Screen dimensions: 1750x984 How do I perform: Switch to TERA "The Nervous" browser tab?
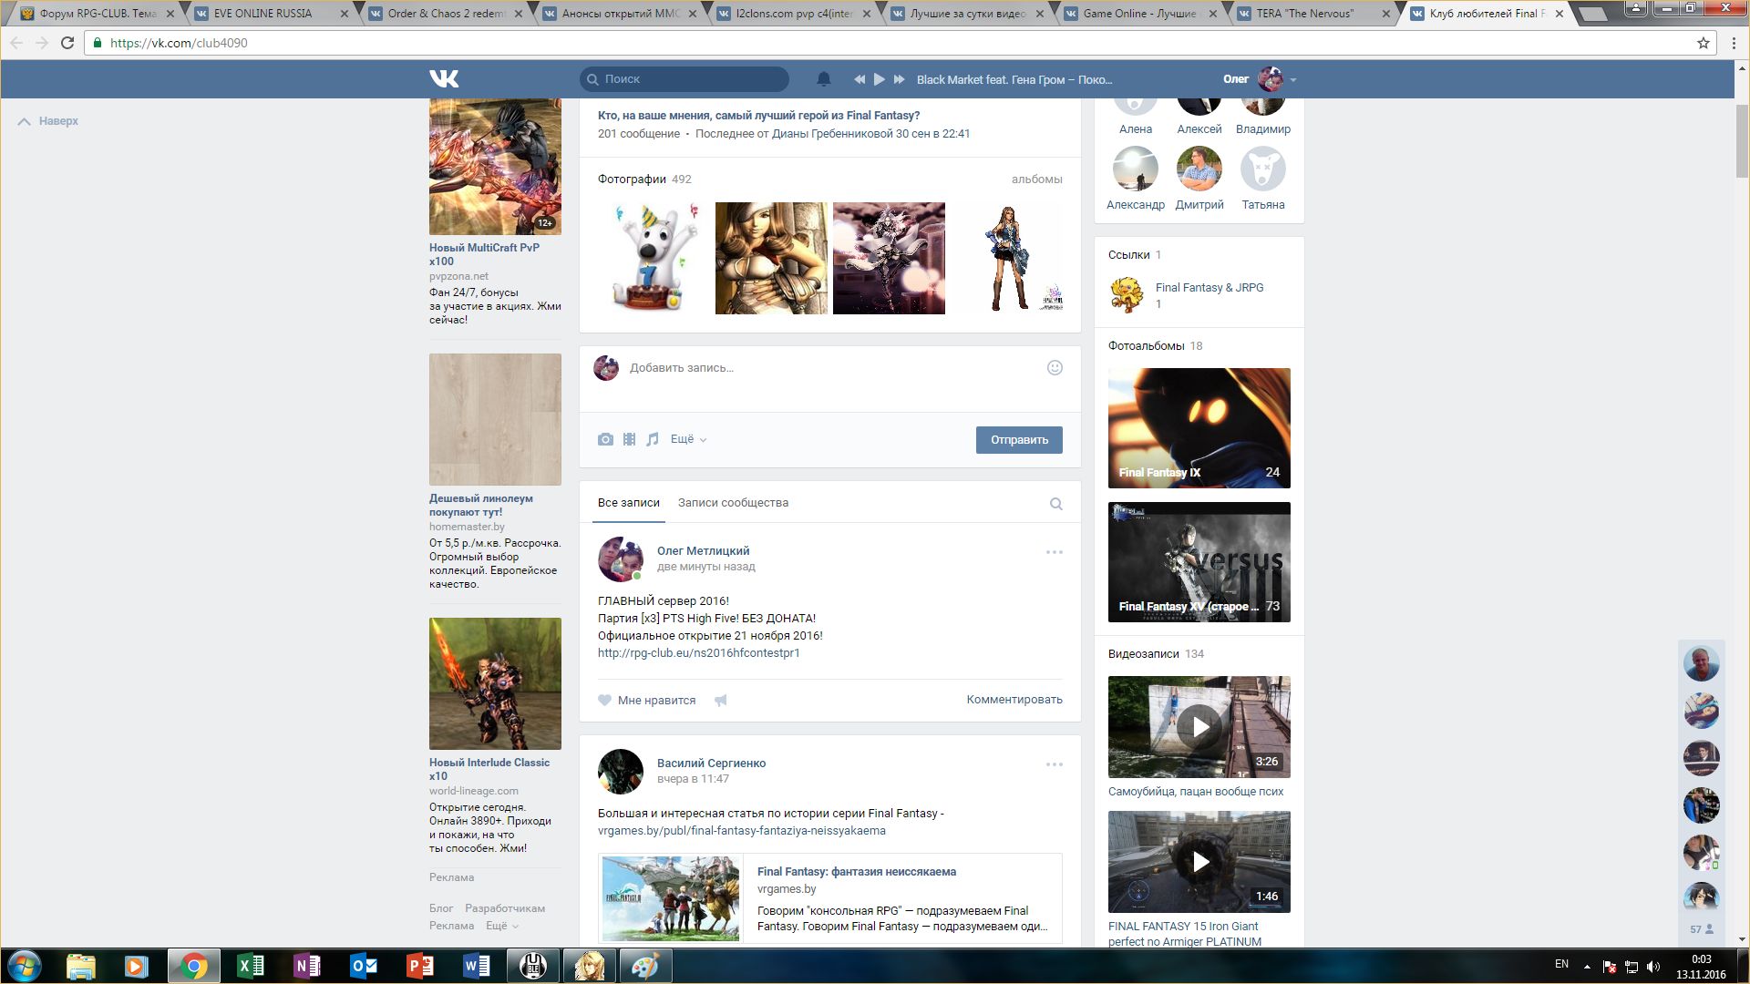[1313, 14]
